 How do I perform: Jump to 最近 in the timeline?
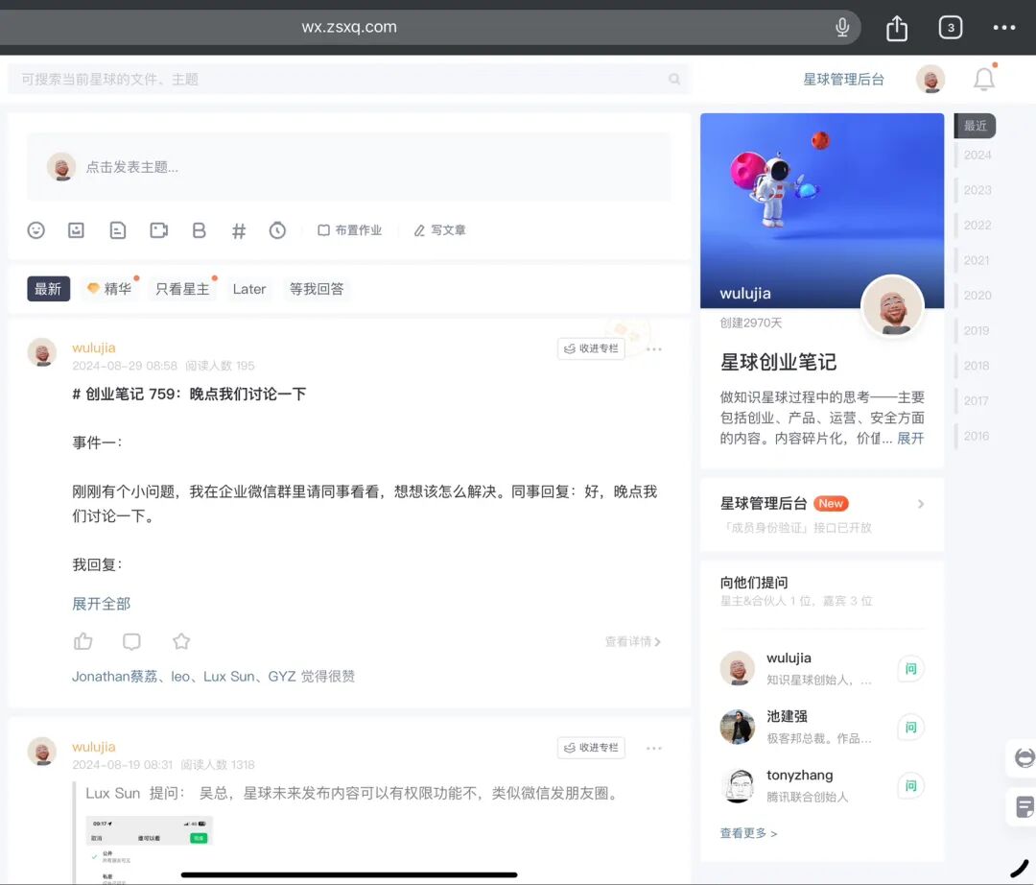[x=976, y=126]
